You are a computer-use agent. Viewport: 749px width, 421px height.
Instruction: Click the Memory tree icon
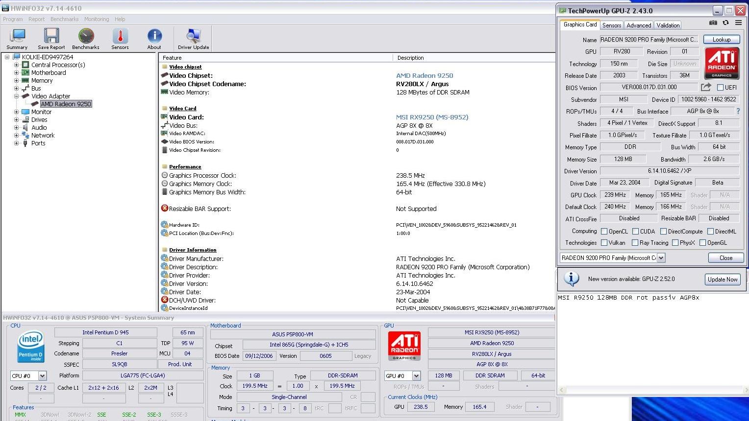[x=25, y=80]
